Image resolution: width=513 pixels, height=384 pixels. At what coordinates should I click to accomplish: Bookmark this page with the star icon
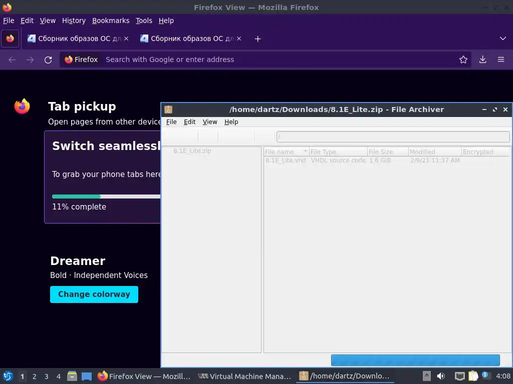[x=463, y=59]
